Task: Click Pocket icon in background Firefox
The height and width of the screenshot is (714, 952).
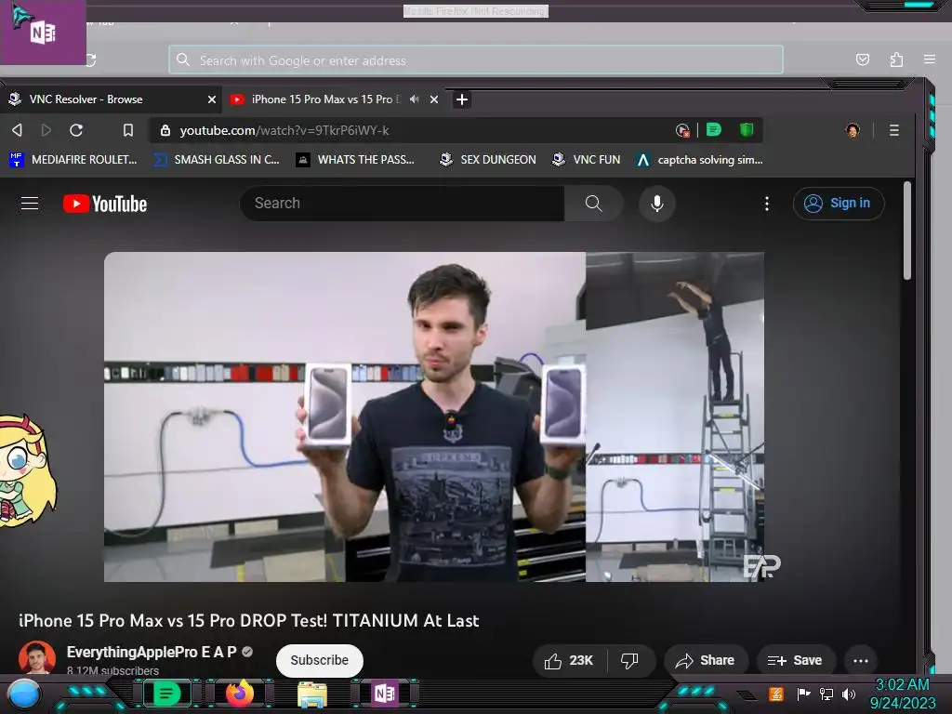Action: coord(862,59)
